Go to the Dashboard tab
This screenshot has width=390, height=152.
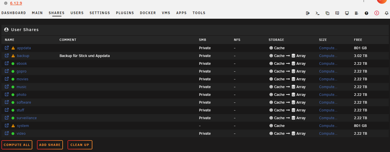pyautogui.click(x=14, y=13)
